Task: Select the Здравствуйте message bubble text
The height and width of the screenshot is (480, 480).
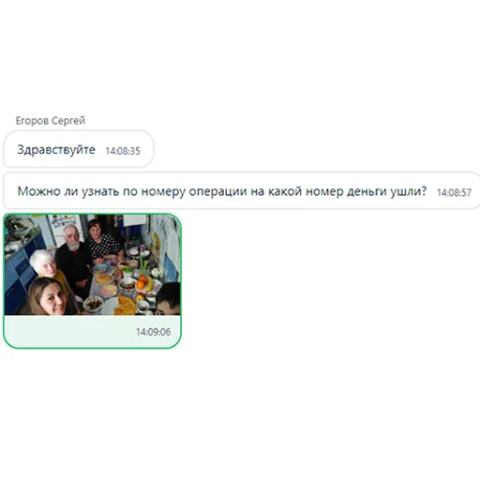Action: [x=56, y=150]
